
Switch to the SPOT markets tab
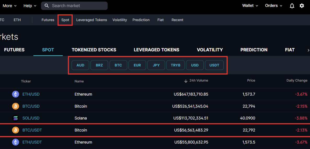click(x=48, y=50)
